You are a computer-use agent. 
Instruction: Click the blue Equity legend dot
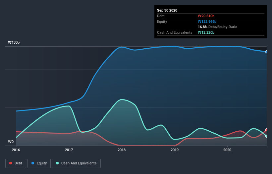(x=33, y=163)
